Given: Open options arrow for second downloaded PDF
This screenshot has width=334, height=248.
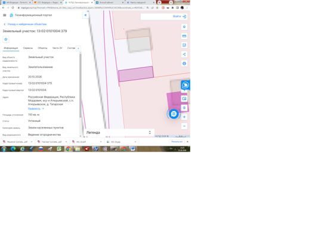Looking at the screenshot, I should [x=66, y=142].
